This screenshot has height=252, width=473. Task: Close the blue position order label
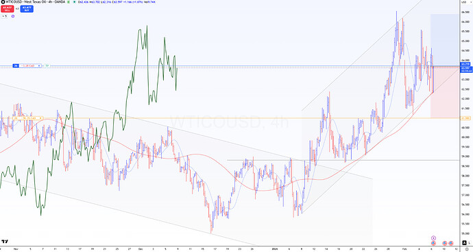click(x=39, y=65)
